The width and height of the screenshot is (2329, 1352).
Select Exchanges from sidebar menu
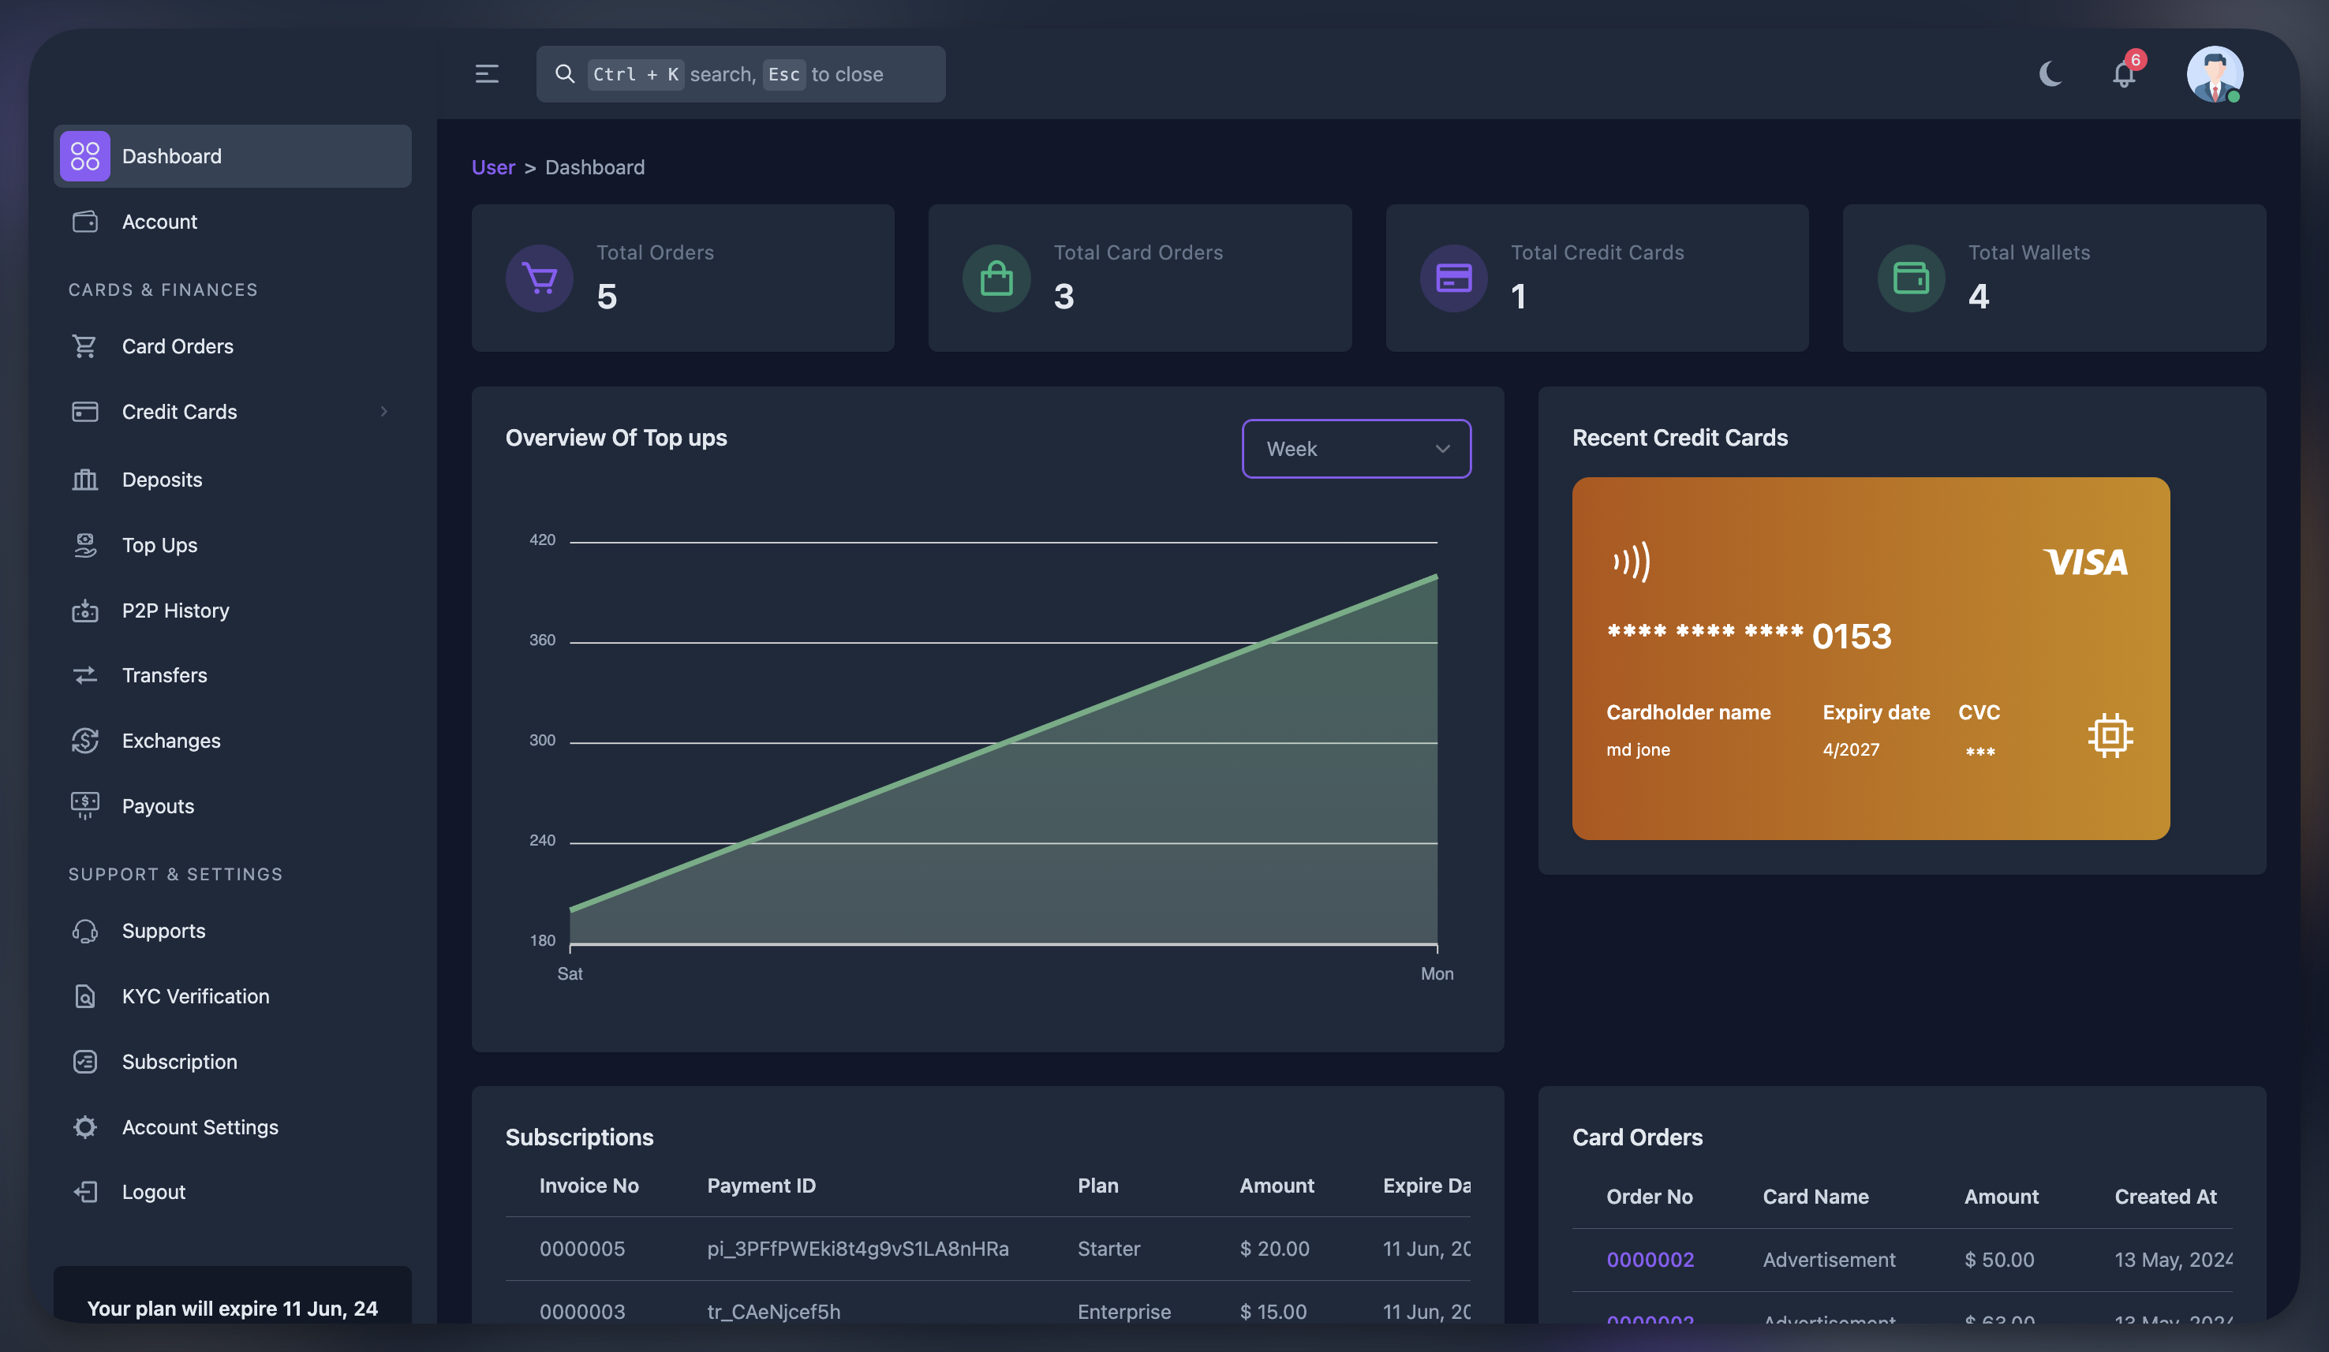(171, 741)
